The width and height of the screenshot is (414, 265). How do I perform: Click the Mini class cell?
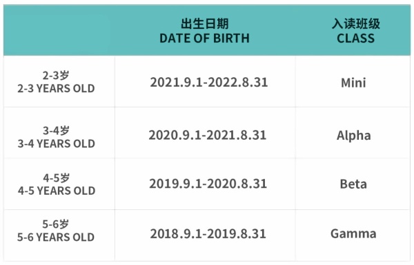click(353, 83)
